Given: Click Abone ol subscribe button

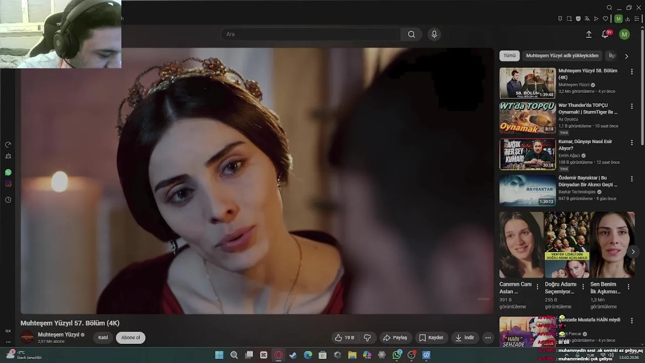Looking at the screenshot, I should 131,338.
